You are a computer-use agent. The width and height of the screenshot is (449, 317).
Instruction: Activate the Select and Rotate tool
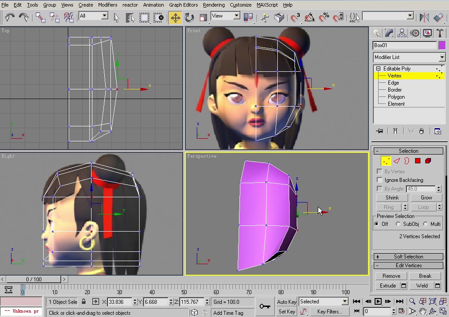tap(189, 17)
